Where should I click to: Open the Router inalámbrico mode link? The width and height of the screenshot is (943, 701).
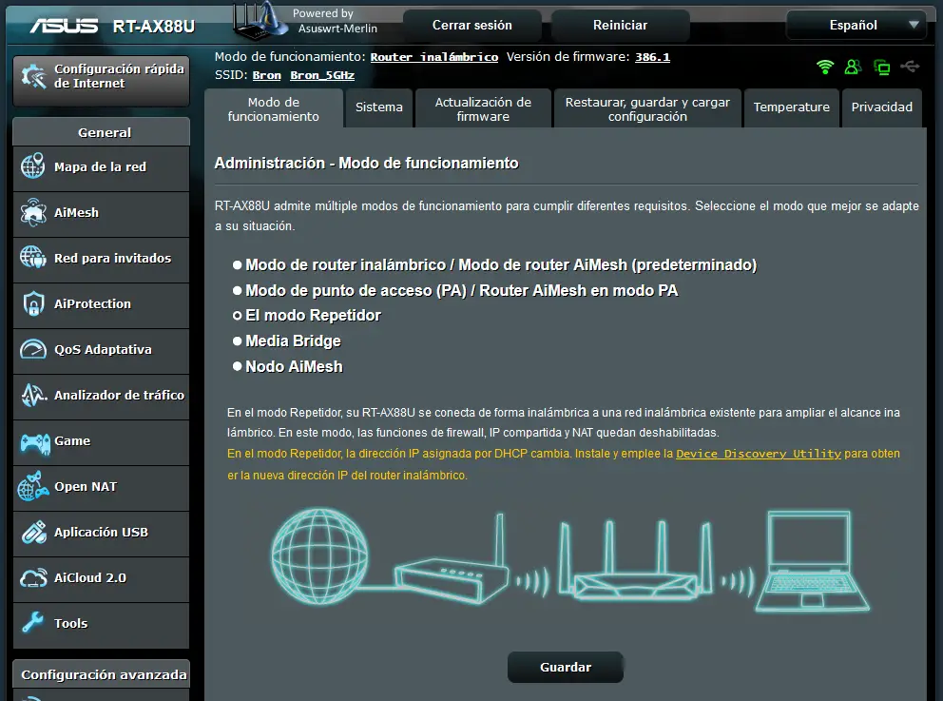point(434,57)
